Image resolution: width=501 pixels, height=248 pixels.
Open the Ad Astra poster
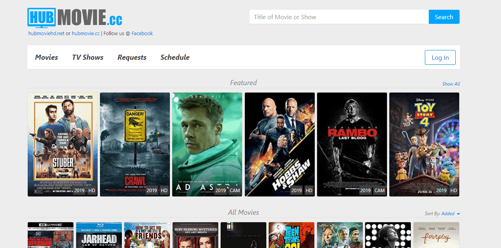click(x=207, y=145)
